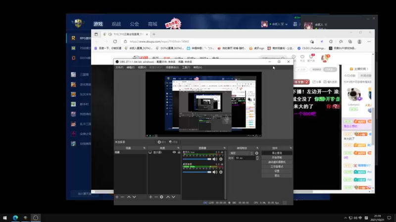Undock the audio mixer panel in OBS
Screen dimensions: 396x222
point(225,148)
